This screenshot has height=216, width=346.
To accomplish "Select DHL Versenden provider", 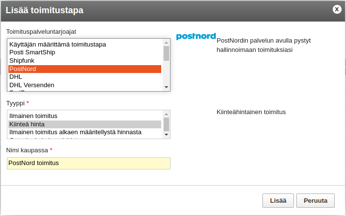I will 85,85.
